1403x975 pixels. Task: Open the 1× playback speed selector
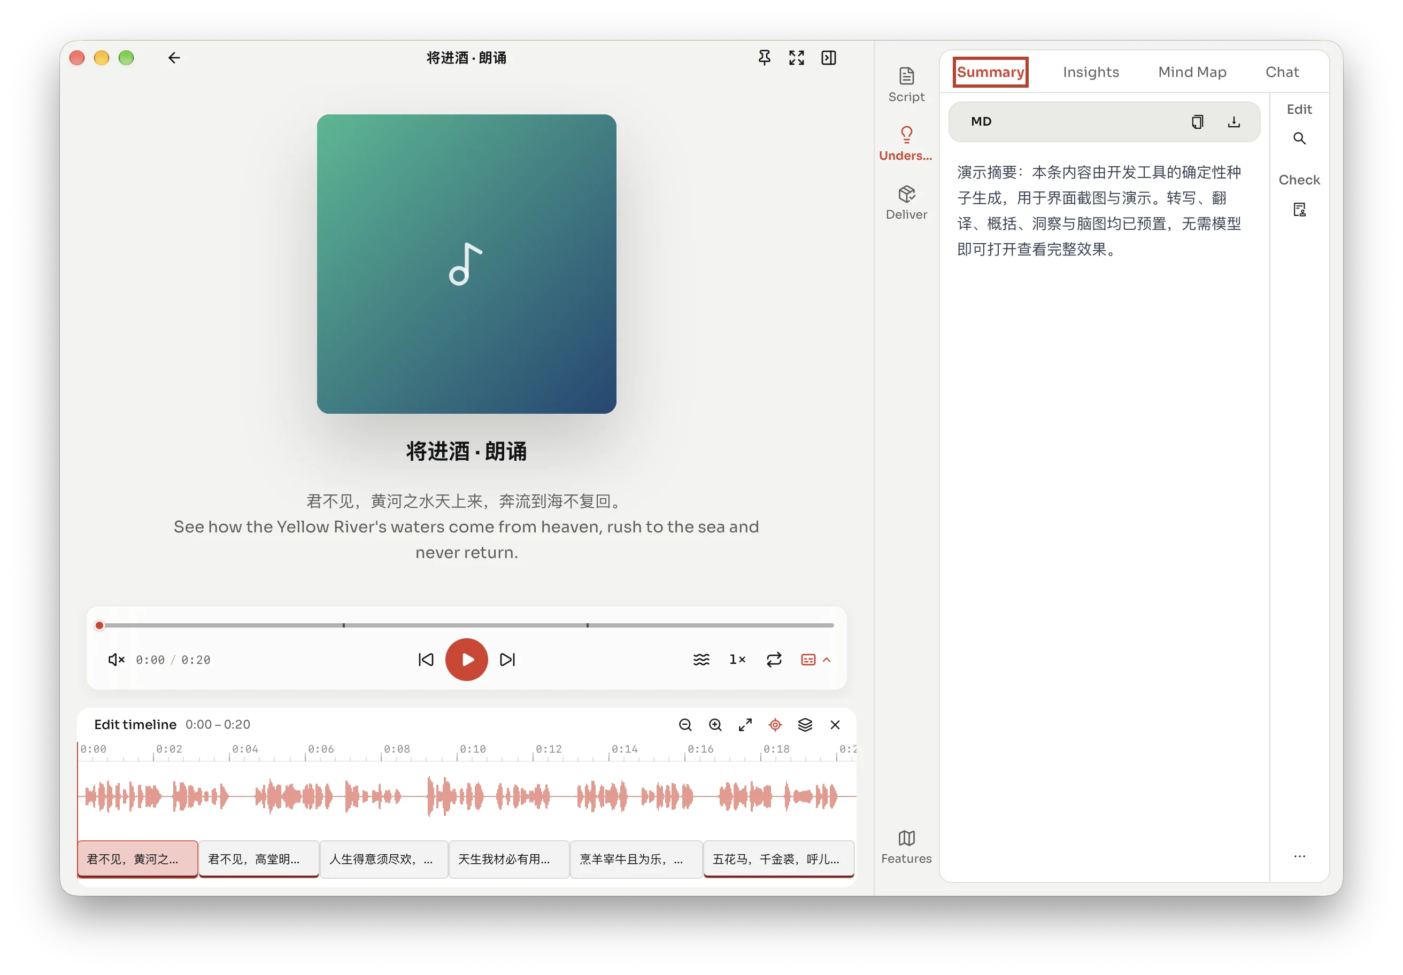coord(737,660)
